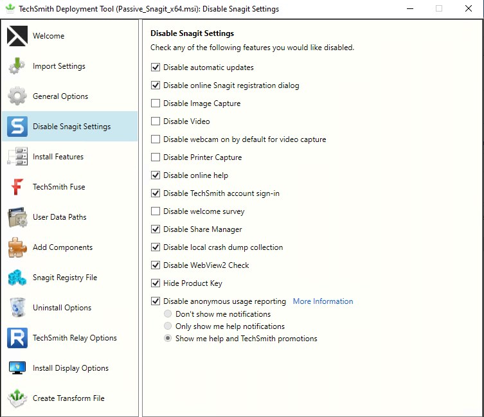
Task: Navigate to User Data Paths
Action: [x=60, y=217]
